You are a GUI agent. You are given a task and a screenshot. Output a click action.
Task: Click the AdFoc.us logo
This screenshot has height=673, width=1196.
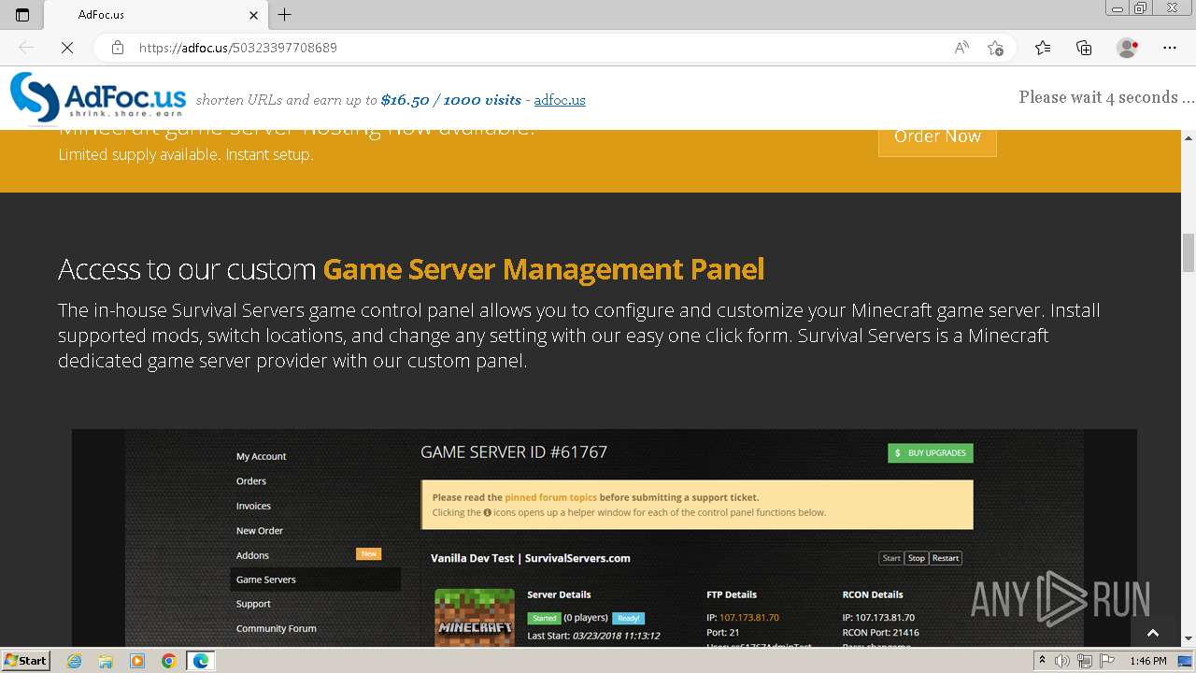click(98, 98)
